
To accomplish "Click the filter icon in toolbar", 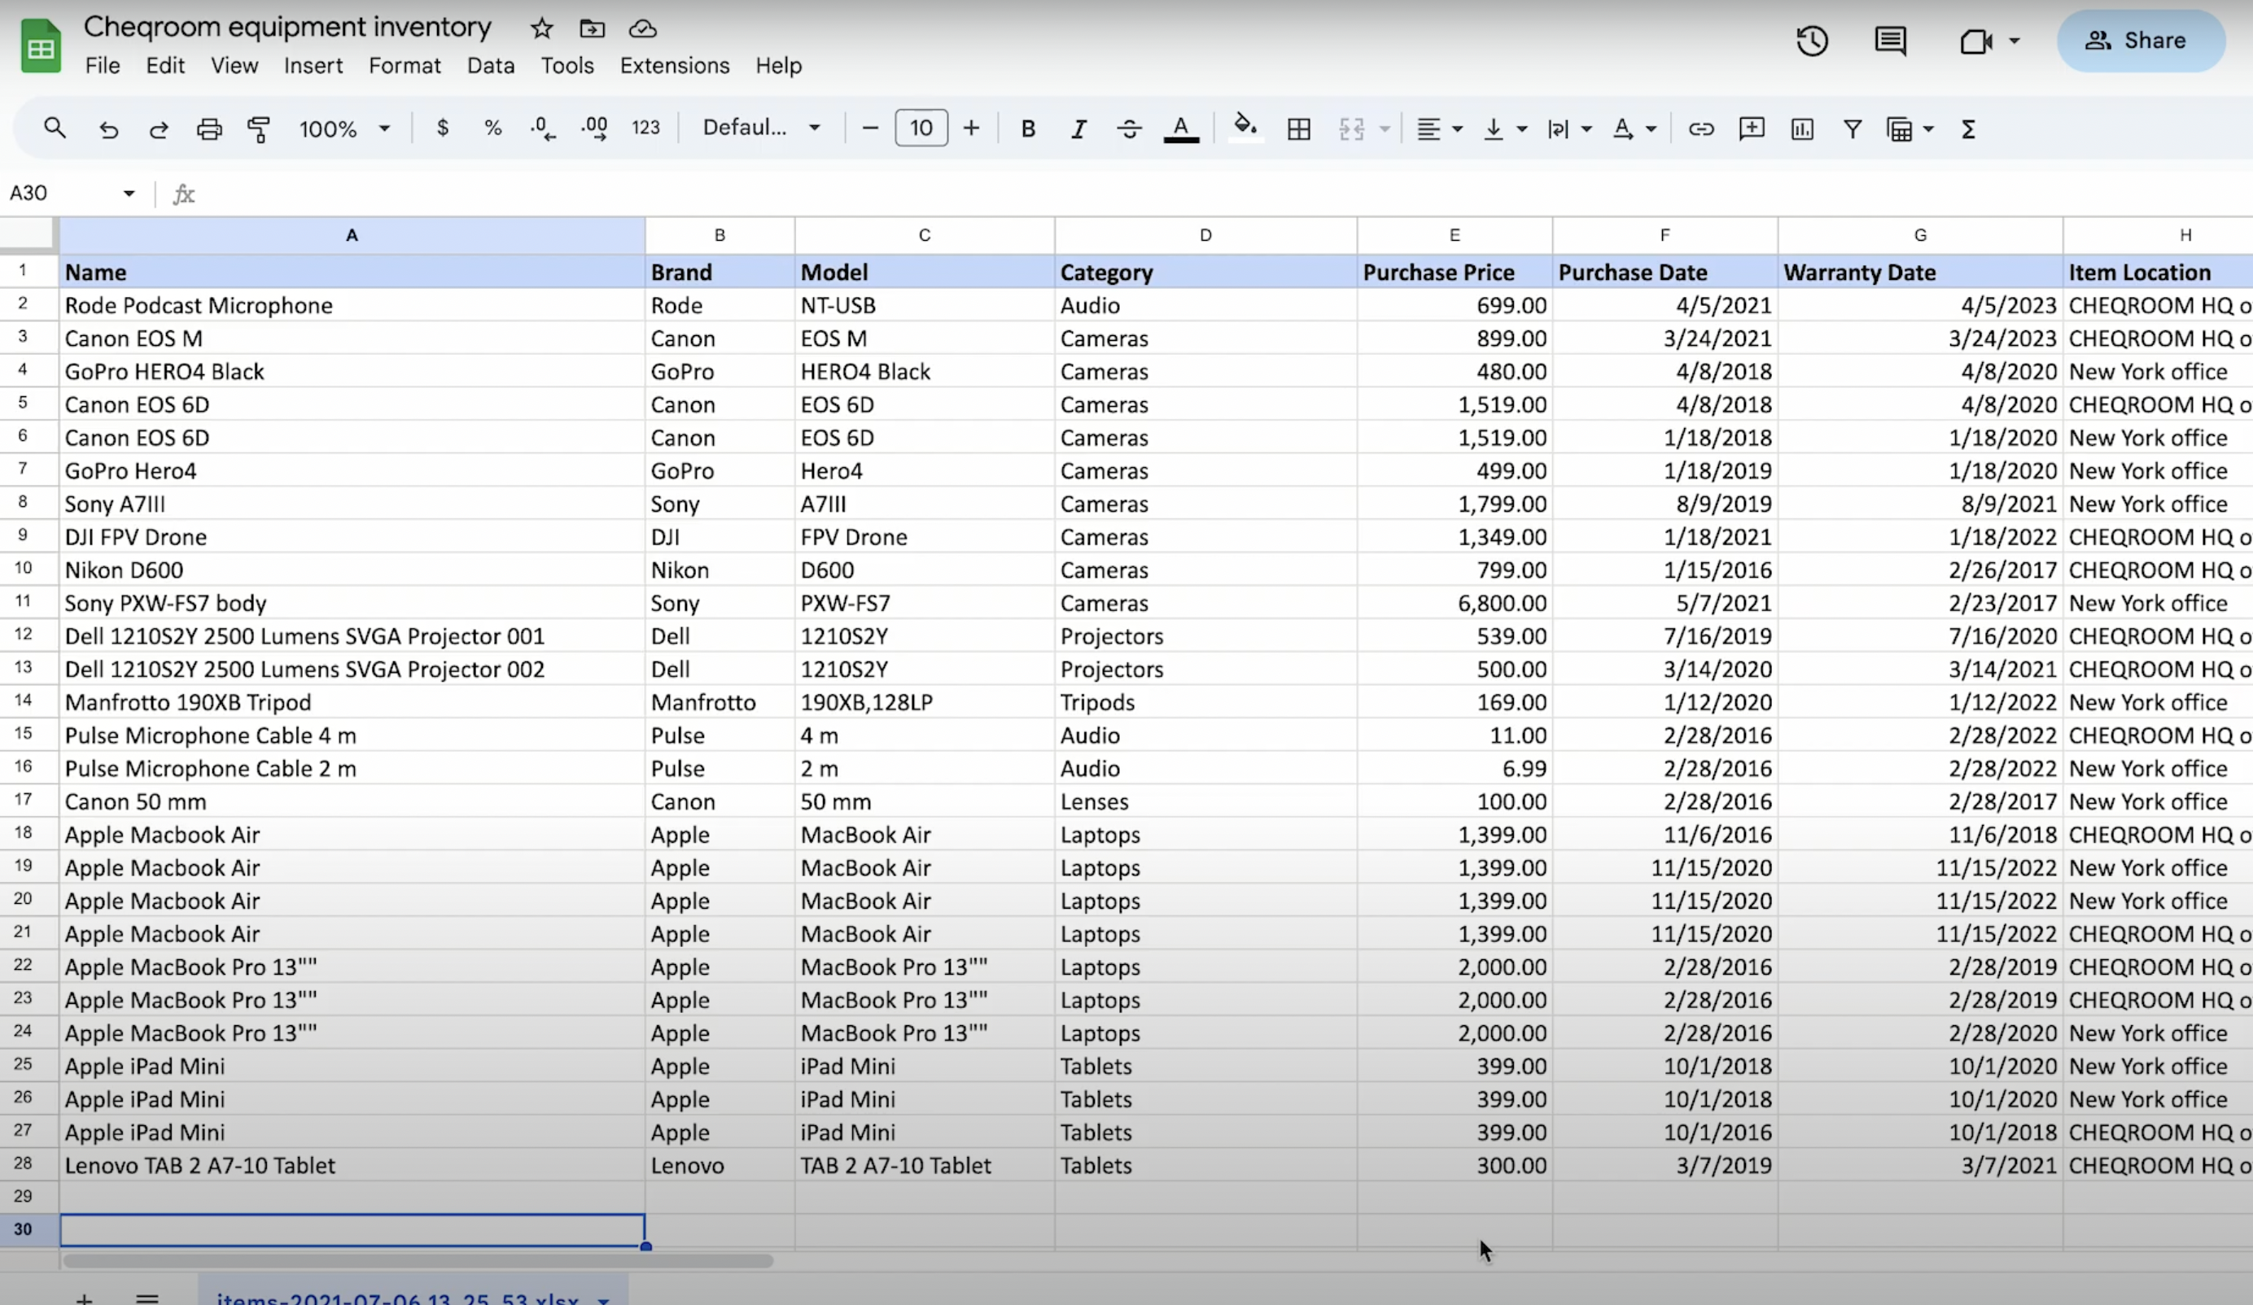I will coord(1852,128).
